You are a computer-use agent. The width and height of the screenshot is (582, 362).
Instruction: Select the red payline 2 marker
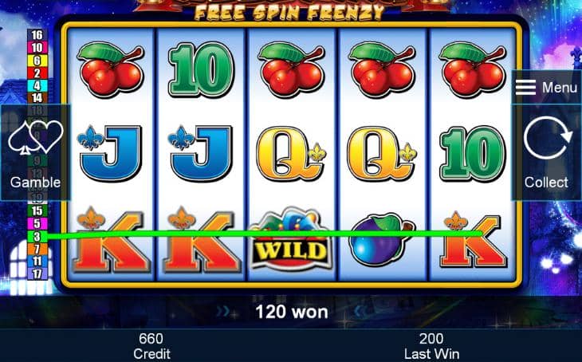pyautogui.click(x=37, y=73)
